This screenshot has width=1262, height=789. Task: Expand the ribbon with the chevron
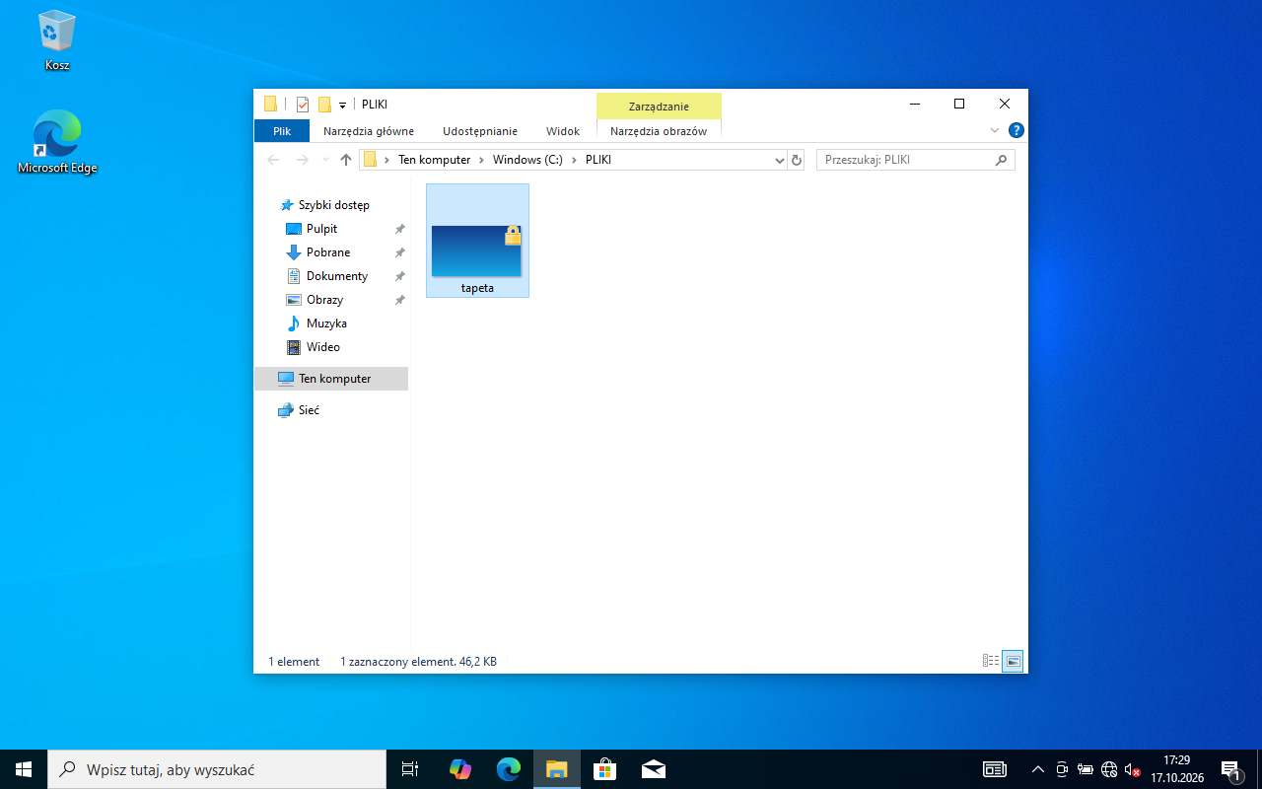click(x=995, y=130)
